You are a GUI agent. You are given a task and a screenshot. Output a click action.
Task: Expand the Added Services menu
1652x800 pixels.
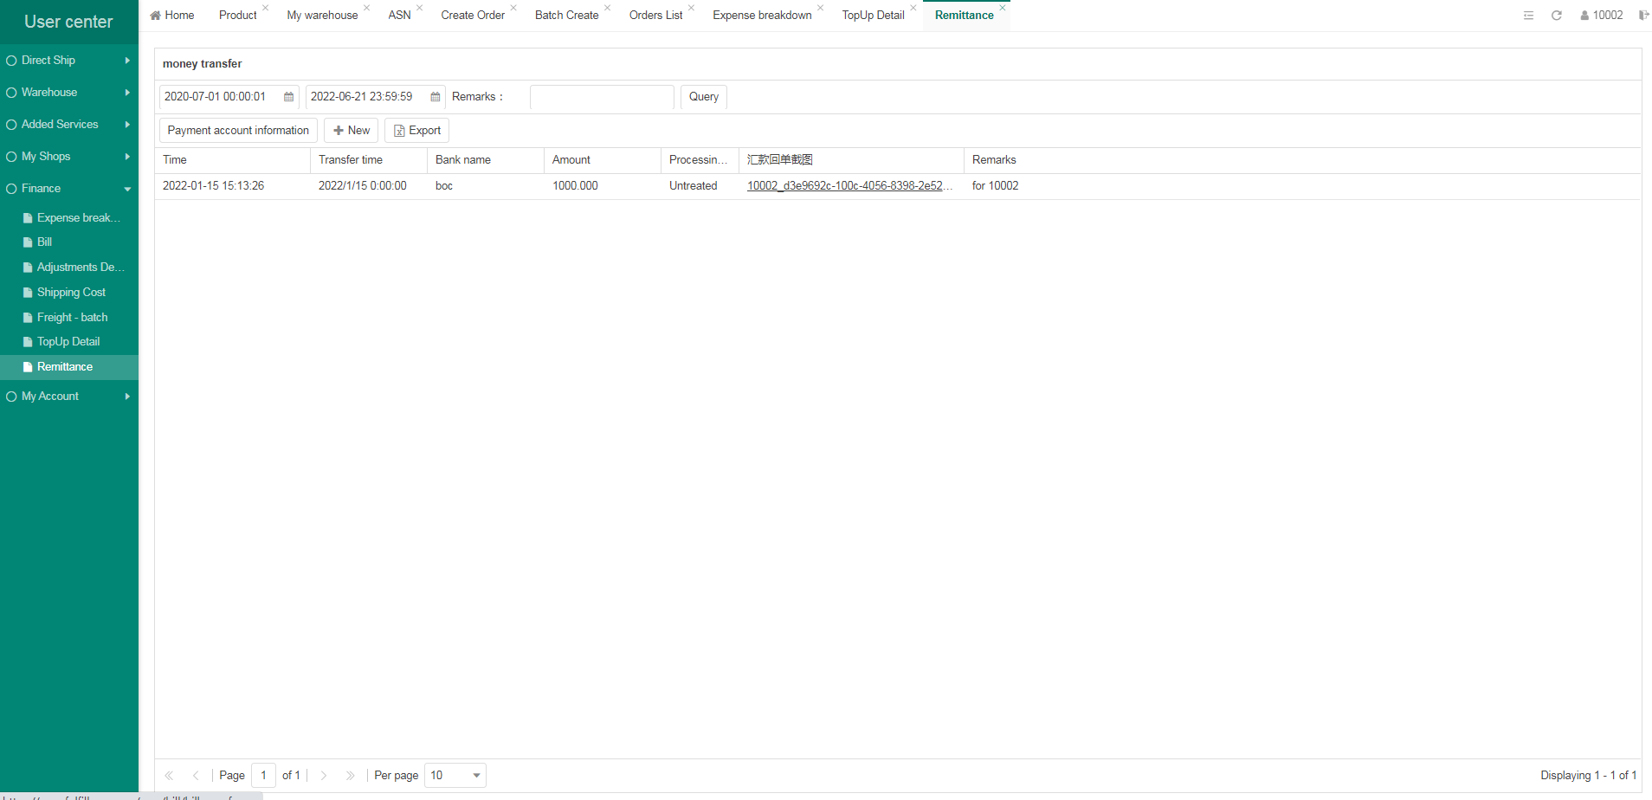[x=69, y=125]
